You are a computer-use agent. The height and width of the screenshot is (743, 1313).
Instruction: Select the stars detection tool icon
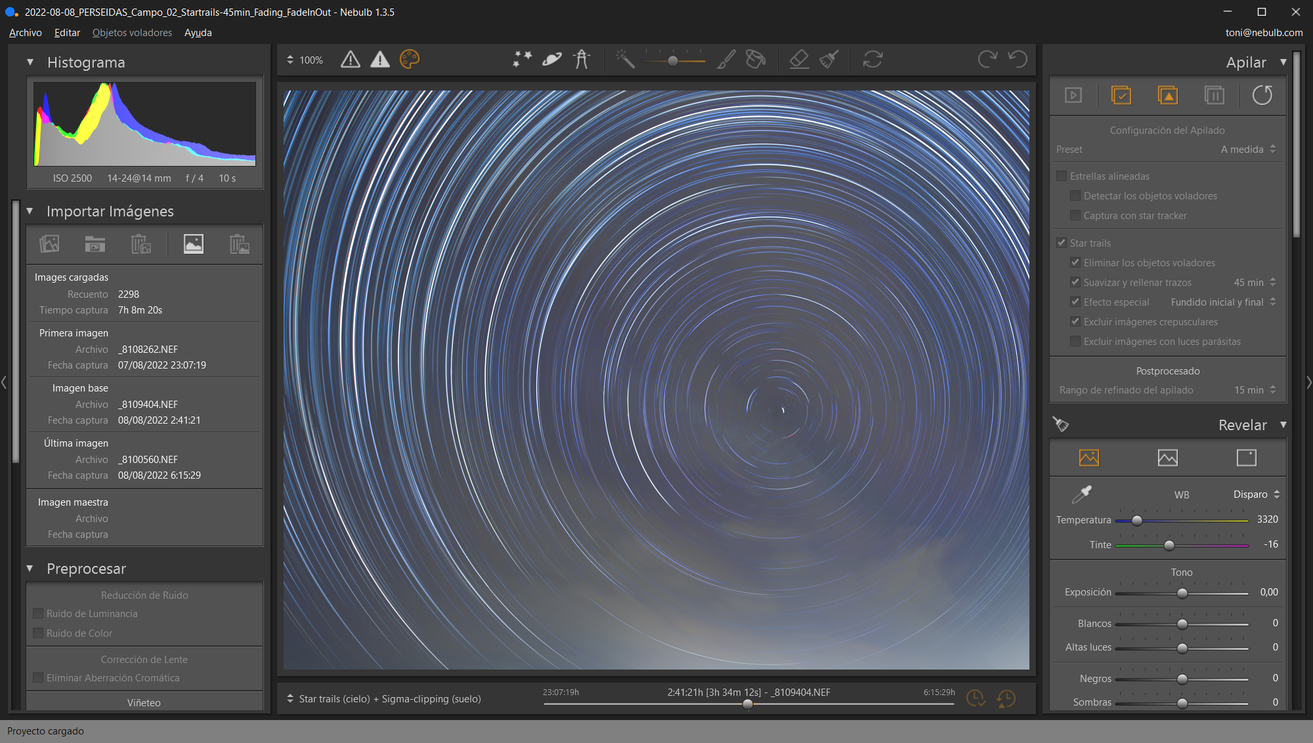[x=523, y=60]
